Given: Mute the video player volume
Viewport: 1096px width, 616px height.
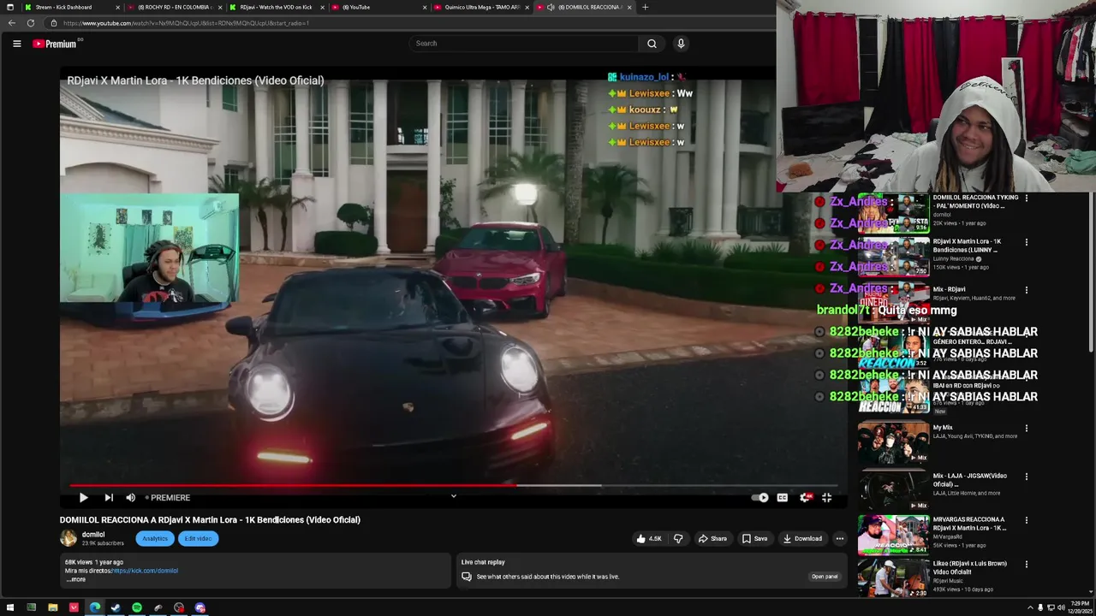Looking at the screenshot, I should click(130, 497).
